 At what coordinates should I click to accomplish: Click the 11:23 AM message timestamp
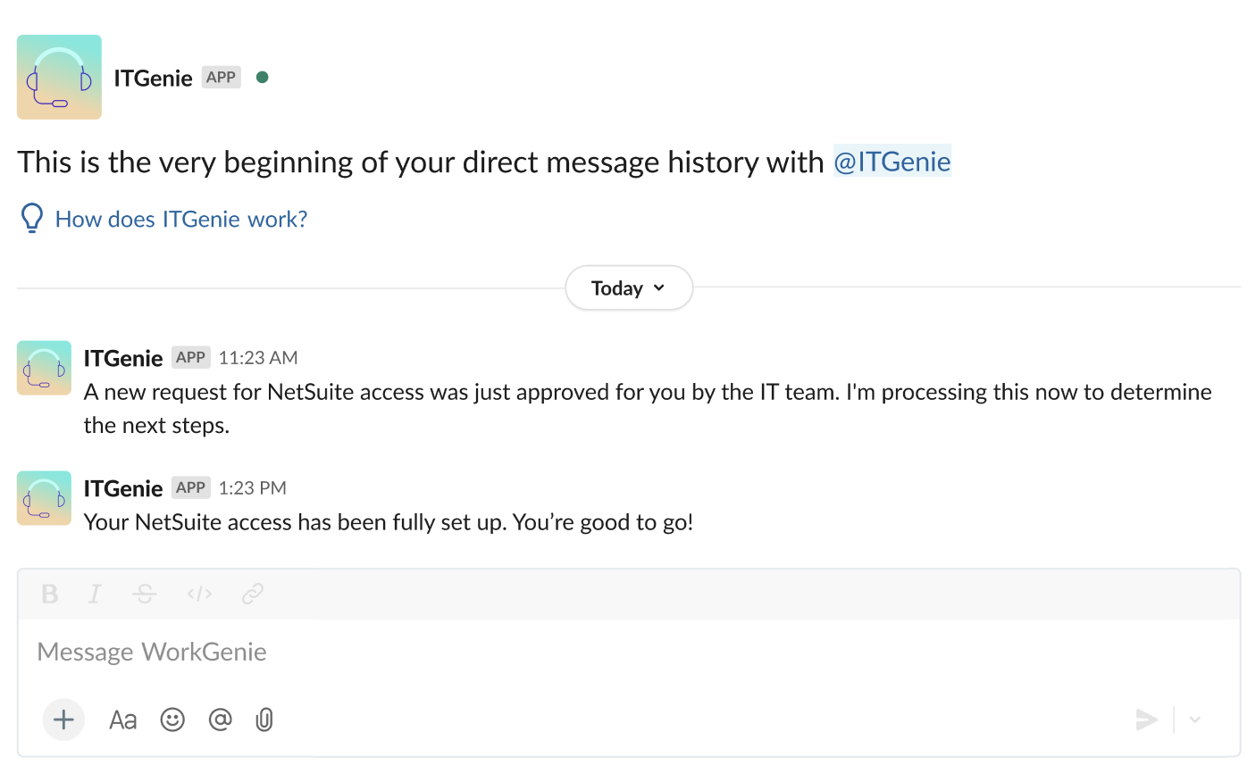coord(257,357)
